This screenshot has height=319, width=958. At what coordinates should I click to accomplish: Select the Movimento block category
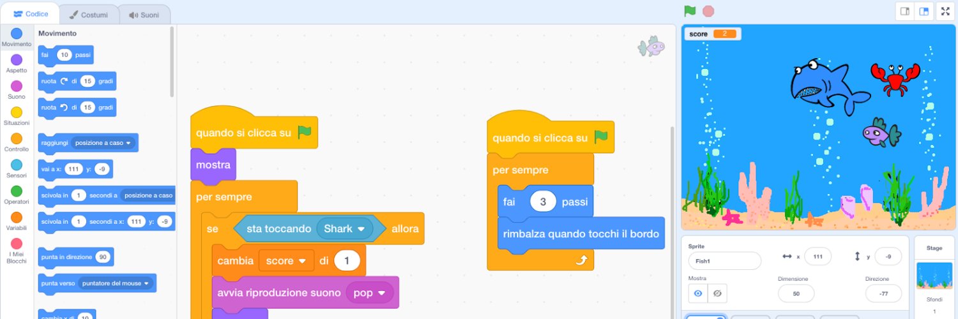(17, 38)
